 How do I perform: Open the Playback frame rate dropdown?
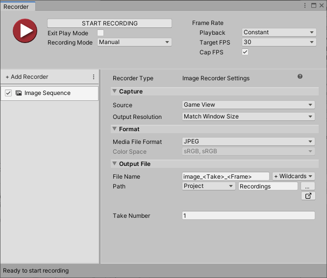click(278, 32)
